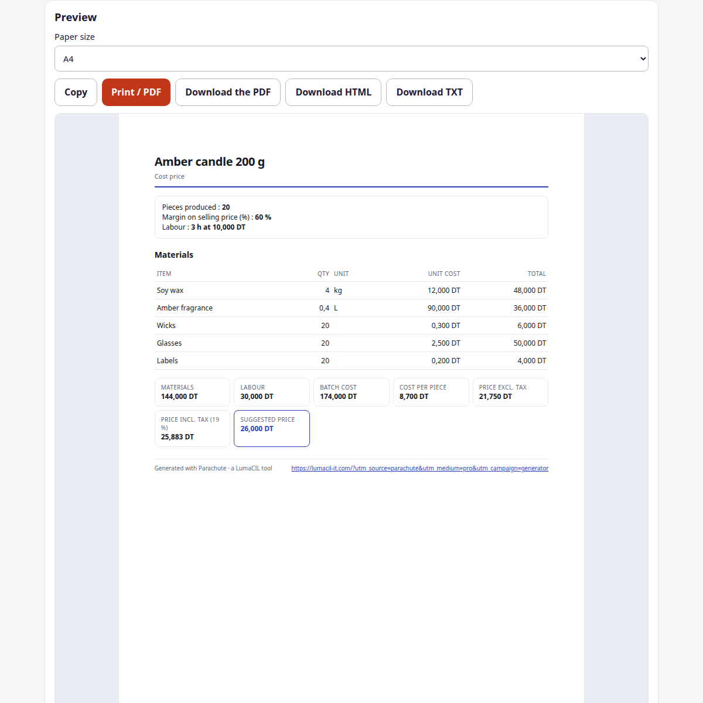This screenshot has width=703, height=703.
Task: Click the 'Labels' item name
Action: tap(167, 361)
